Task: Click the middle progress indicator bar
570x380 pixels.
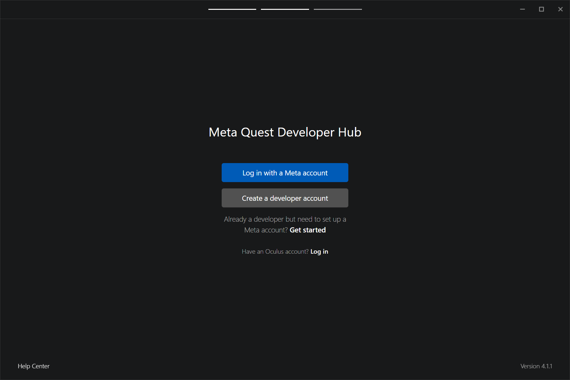Action: coord(285,9)
